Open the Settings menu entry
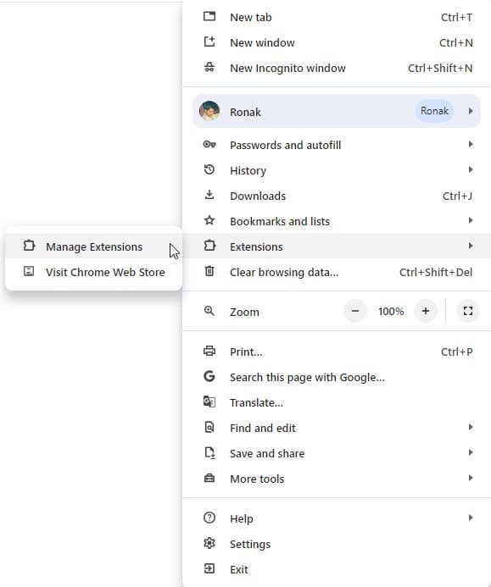The width and height of the screenshot is (491, 587). [337, 544]
